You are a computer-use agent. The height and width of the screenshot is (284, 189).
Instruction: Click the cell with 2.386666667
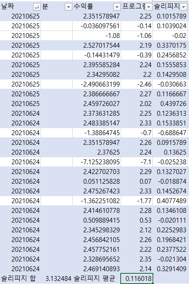[x=96, y=94]
